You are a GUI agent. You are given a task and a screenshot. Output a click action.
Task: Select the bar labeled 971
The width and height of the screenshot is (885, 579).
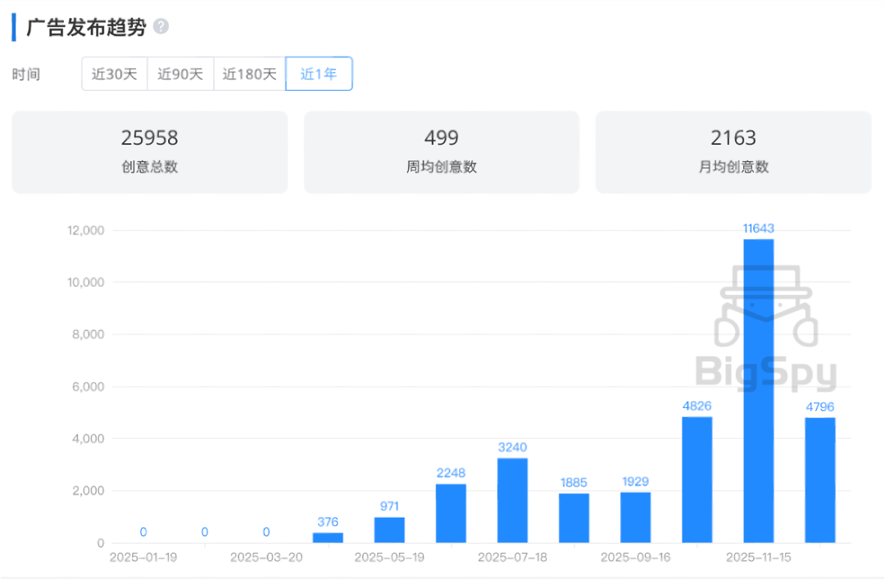tap(389, 530)
